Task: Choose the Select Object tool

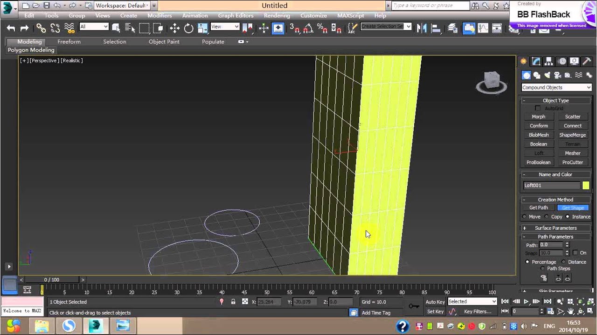Action: [116, 28]
